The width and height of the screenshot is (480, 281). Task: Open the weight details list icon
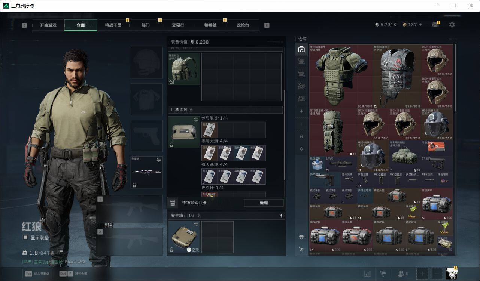[x=61, y=253]
